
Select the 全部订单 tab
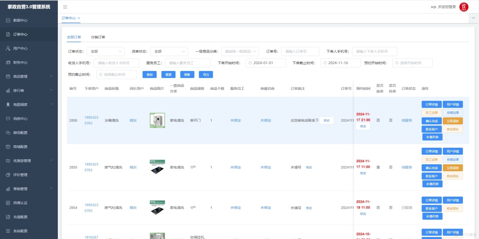pyautogui.click(x=74, y=37)
